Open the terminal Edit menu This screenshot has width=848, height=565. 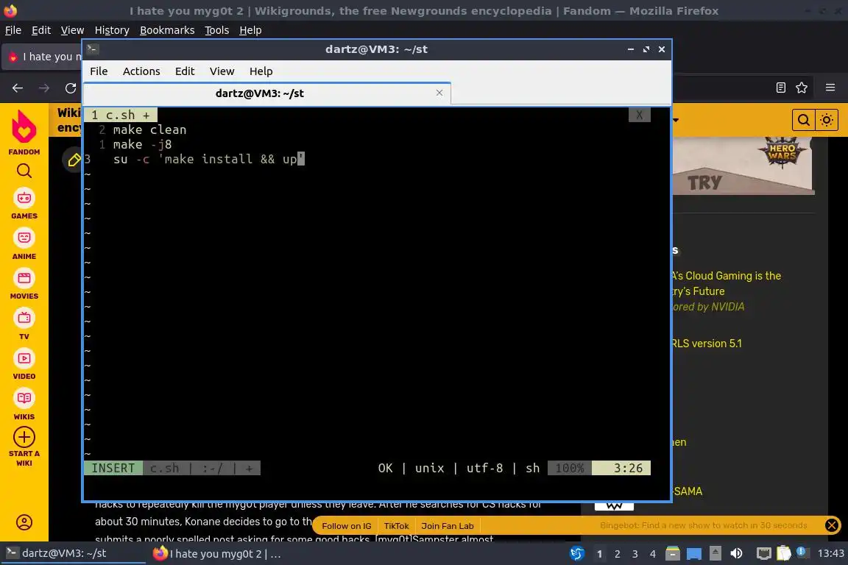185,71
